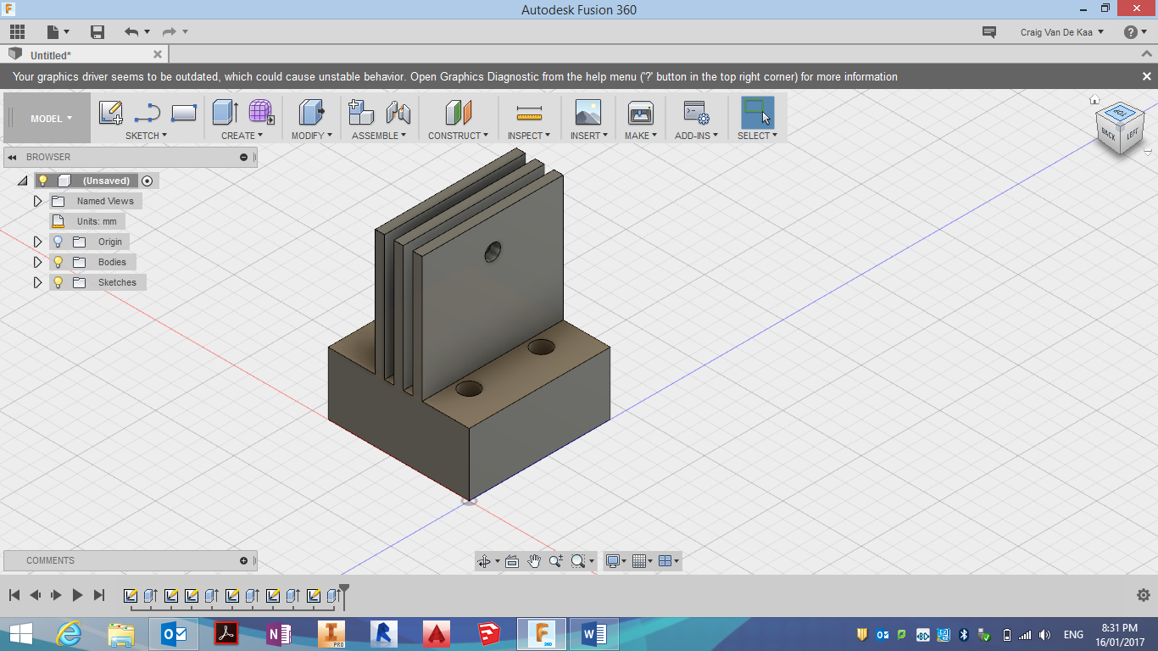Open the Scripts and Add-Ins icon
The width and height of the screenshot is (1158, 651).
coord(696,112)
